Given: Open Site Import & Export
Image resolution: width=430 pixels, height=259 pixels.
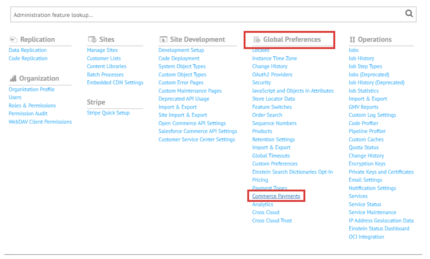Looking at the screenshot, I should (183, 115).
